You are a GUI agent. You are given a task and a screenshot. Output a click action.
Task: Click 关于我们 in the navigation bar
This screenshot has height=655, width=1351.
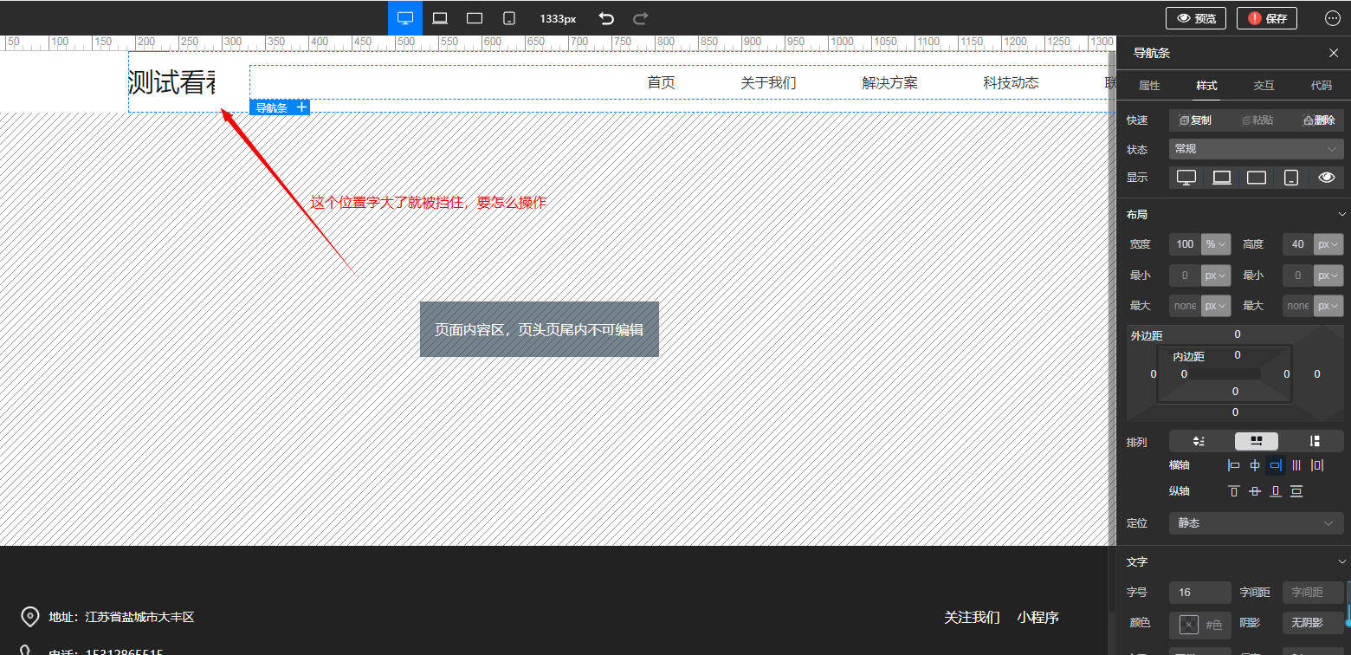tap(768, 83)
